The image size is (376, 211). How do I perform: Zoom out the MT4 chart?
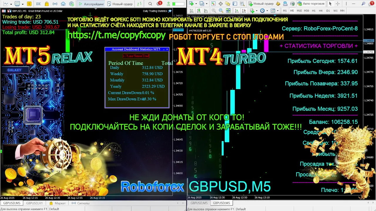(x=221, y=11)
